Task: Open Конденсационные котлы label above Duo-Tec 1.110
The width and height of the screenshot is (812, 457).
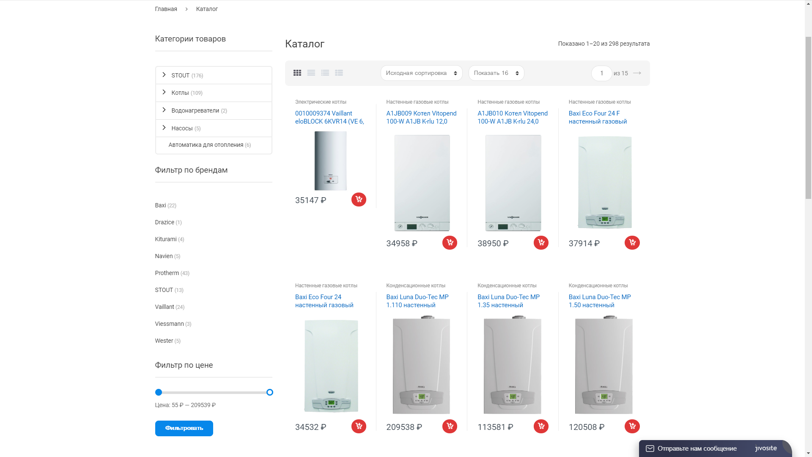Action: [416, 286]
